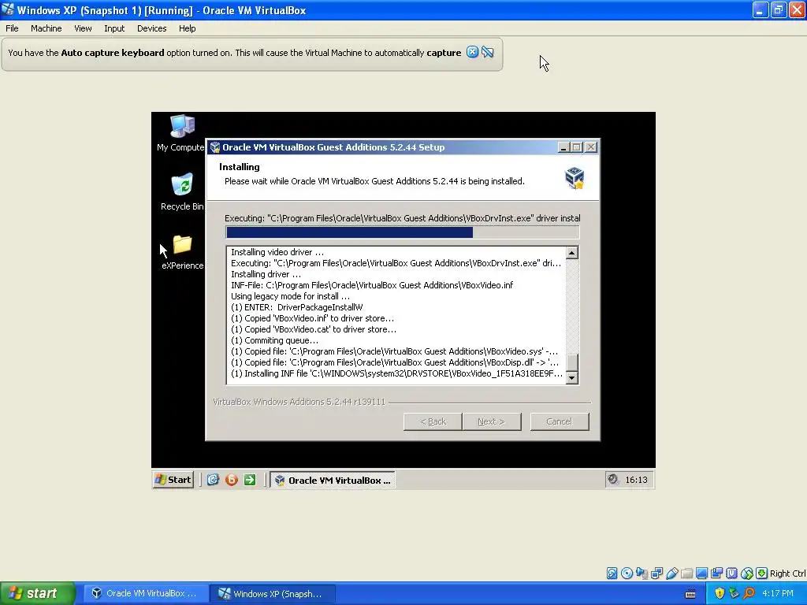This screenshot has height=605, width=807.
Task: Click 'Using legacy mode for install ...' line
Action: pyautogui.click(x=290, y=296)
